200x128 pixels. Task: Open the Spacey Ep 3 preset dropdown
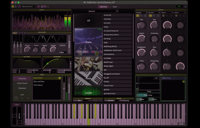29,6
